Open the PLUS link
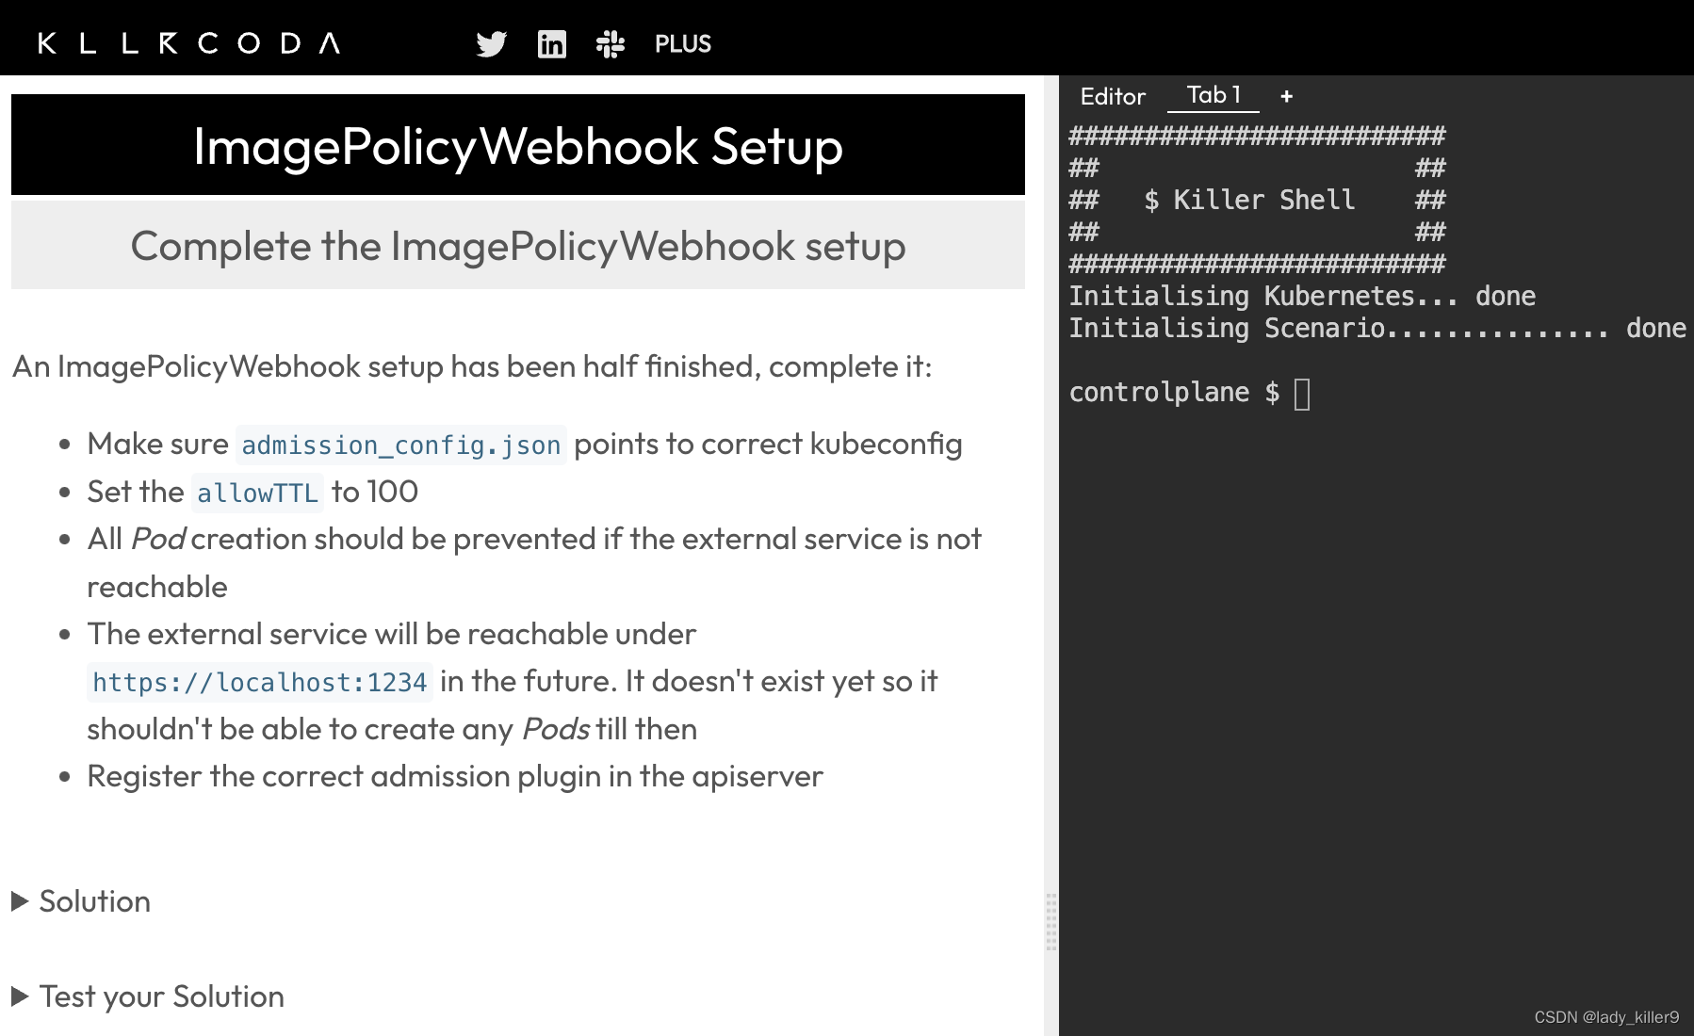Image resolution: width=1694 pixels, height=1036 pixels. point(683,44)
